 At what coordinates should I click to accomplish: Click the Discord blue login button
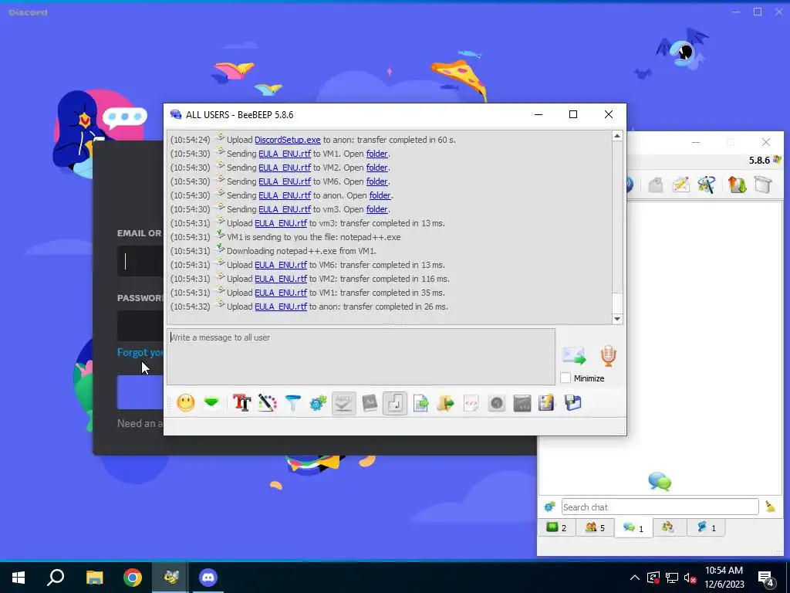pos(140,392)
